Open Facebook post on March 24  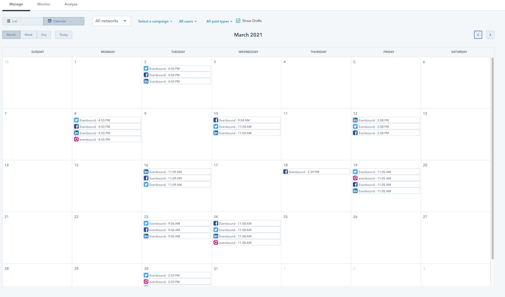pos(246,223)
